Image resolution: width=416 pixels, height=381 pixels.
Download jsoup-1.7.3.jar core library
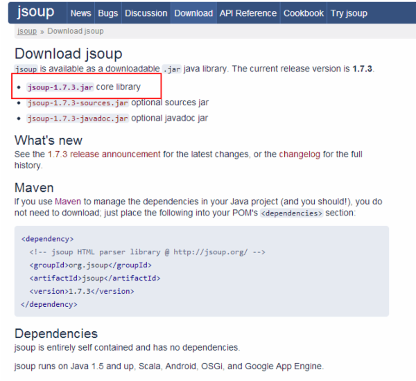[60, 87]
